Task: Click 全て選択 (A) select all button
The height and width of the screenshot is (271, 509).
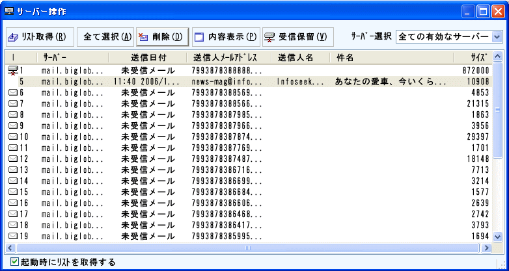Action: pyautogui.click(x=107, y=37)
